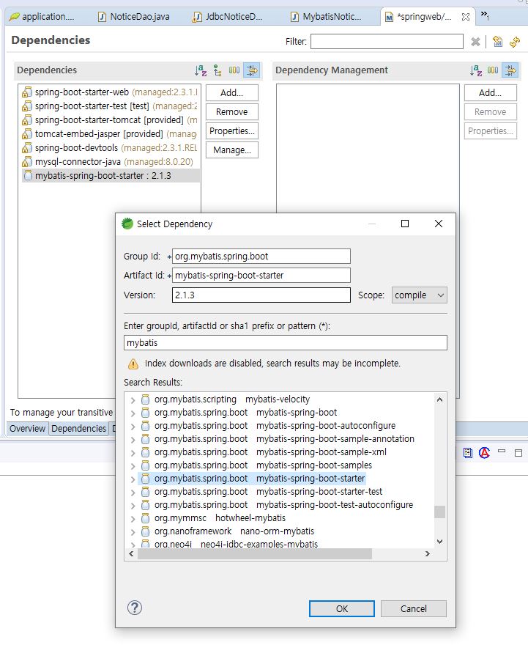Click the Group Id input field
Image resolution: width=528 pixels, height=656 pixels.
[261, 256]
